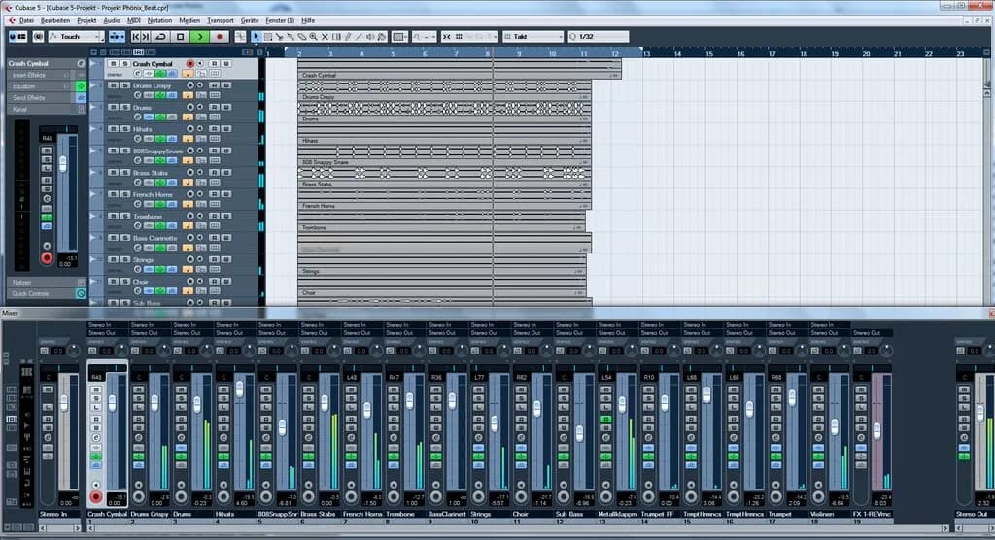Image resolution: width=995 pixels, height=540 pixels.
Task: Expand Kanal inspector section
Action: coord(46,109)
